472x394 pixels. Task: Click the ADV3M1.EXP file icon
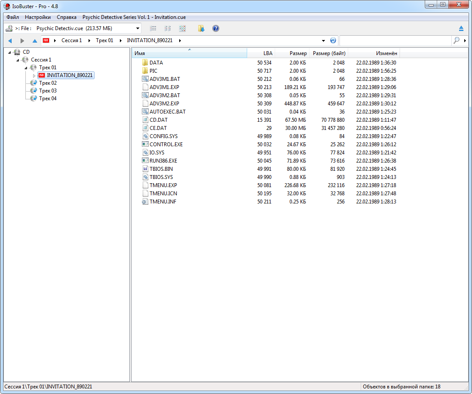click(145, 87)
